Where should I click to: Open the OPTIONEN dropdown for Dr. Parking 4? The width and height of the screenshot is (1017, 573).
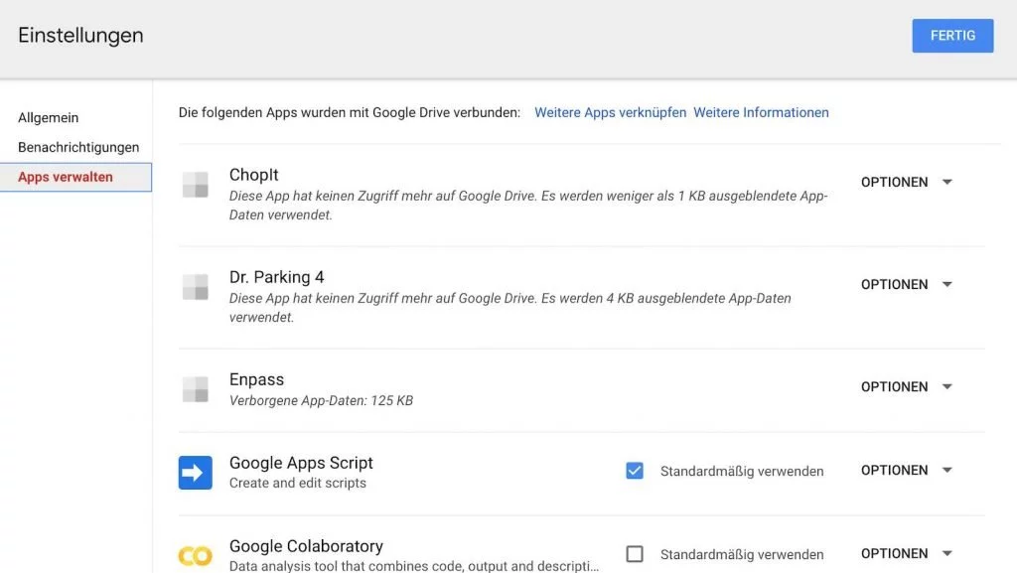[x=906, y=285]
